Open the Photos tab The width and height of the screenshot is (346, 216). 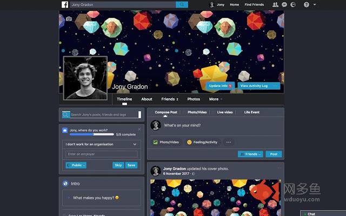[x=194, y=99]
